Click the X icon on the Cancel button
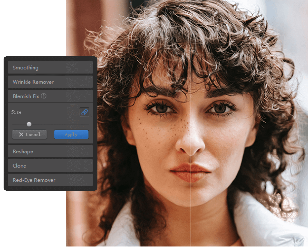 (21, 135)
